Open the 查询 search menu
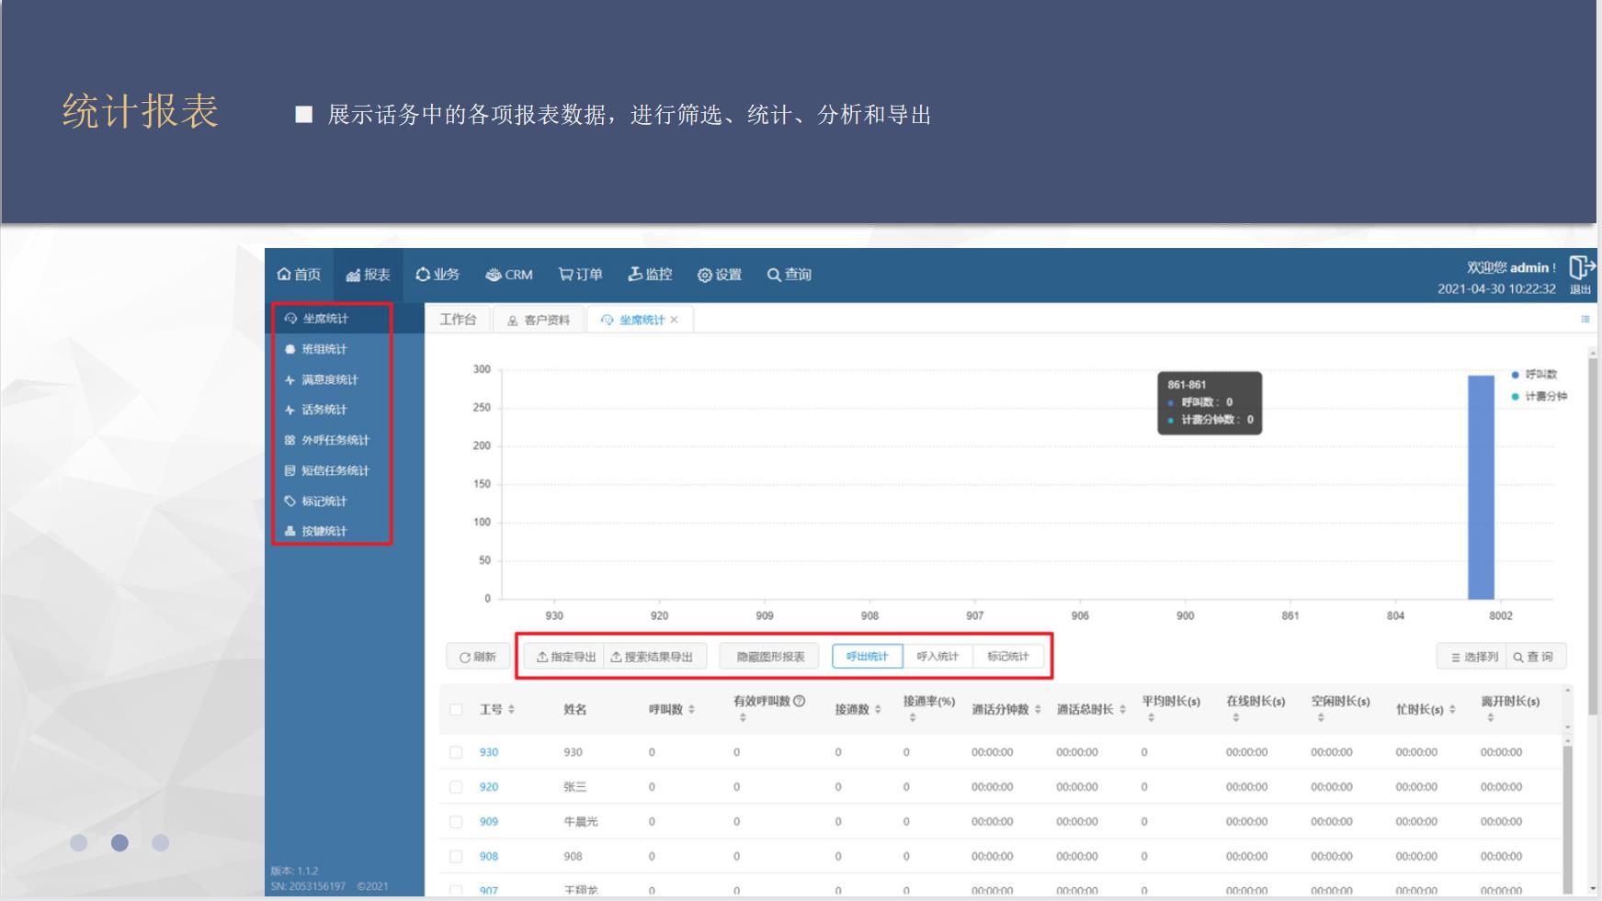 (x=790, y=275)
